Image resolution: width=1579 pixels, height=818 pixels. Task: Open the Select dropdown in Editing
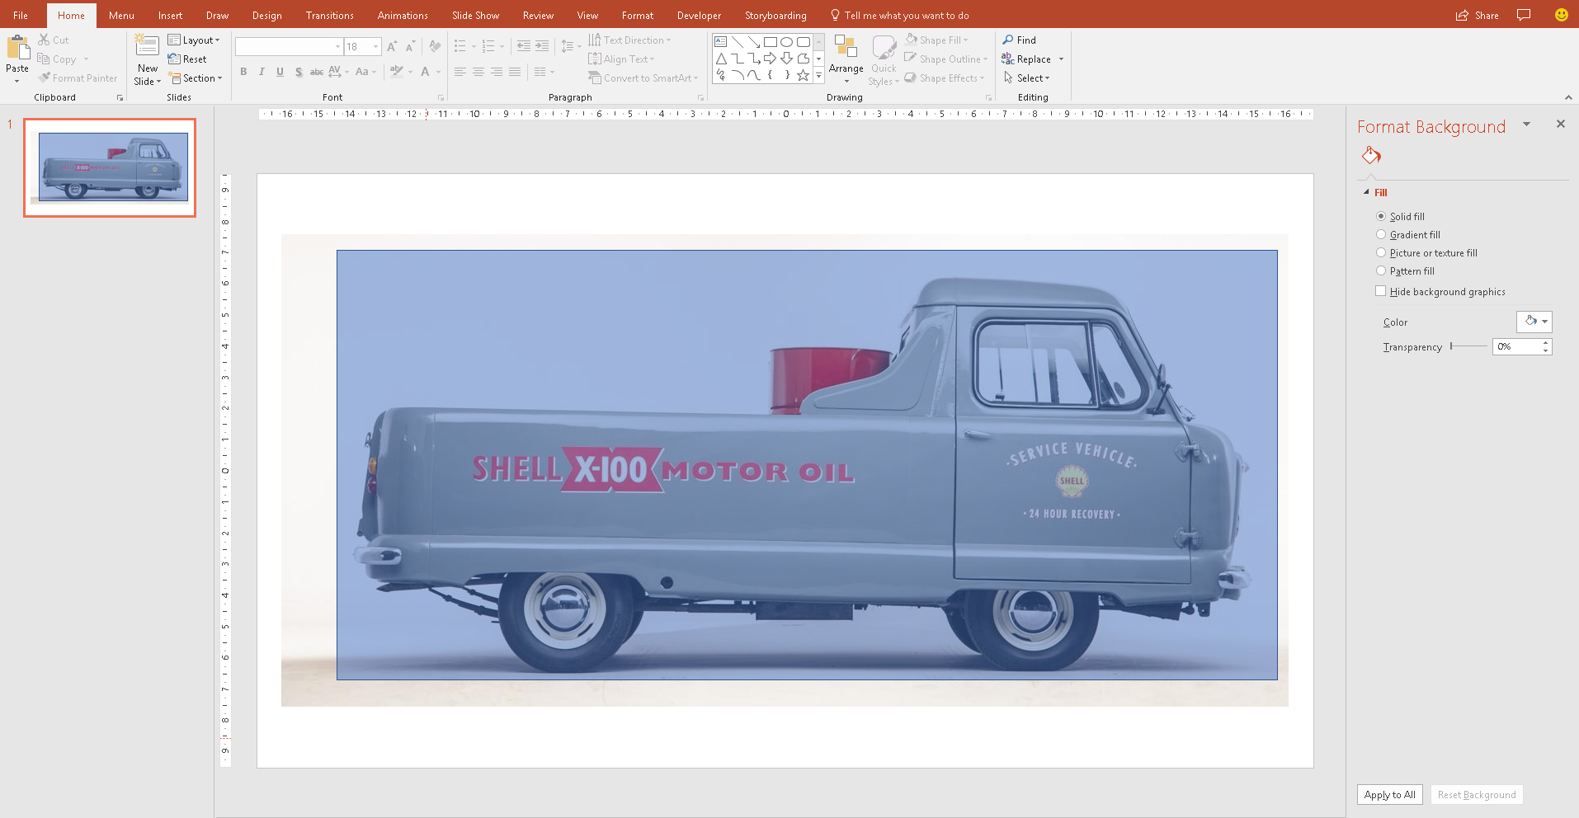pos(1027,78)
